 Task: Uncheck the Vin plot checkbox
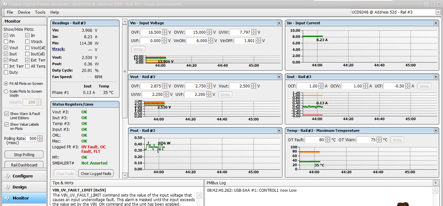(x=6, y=36)
